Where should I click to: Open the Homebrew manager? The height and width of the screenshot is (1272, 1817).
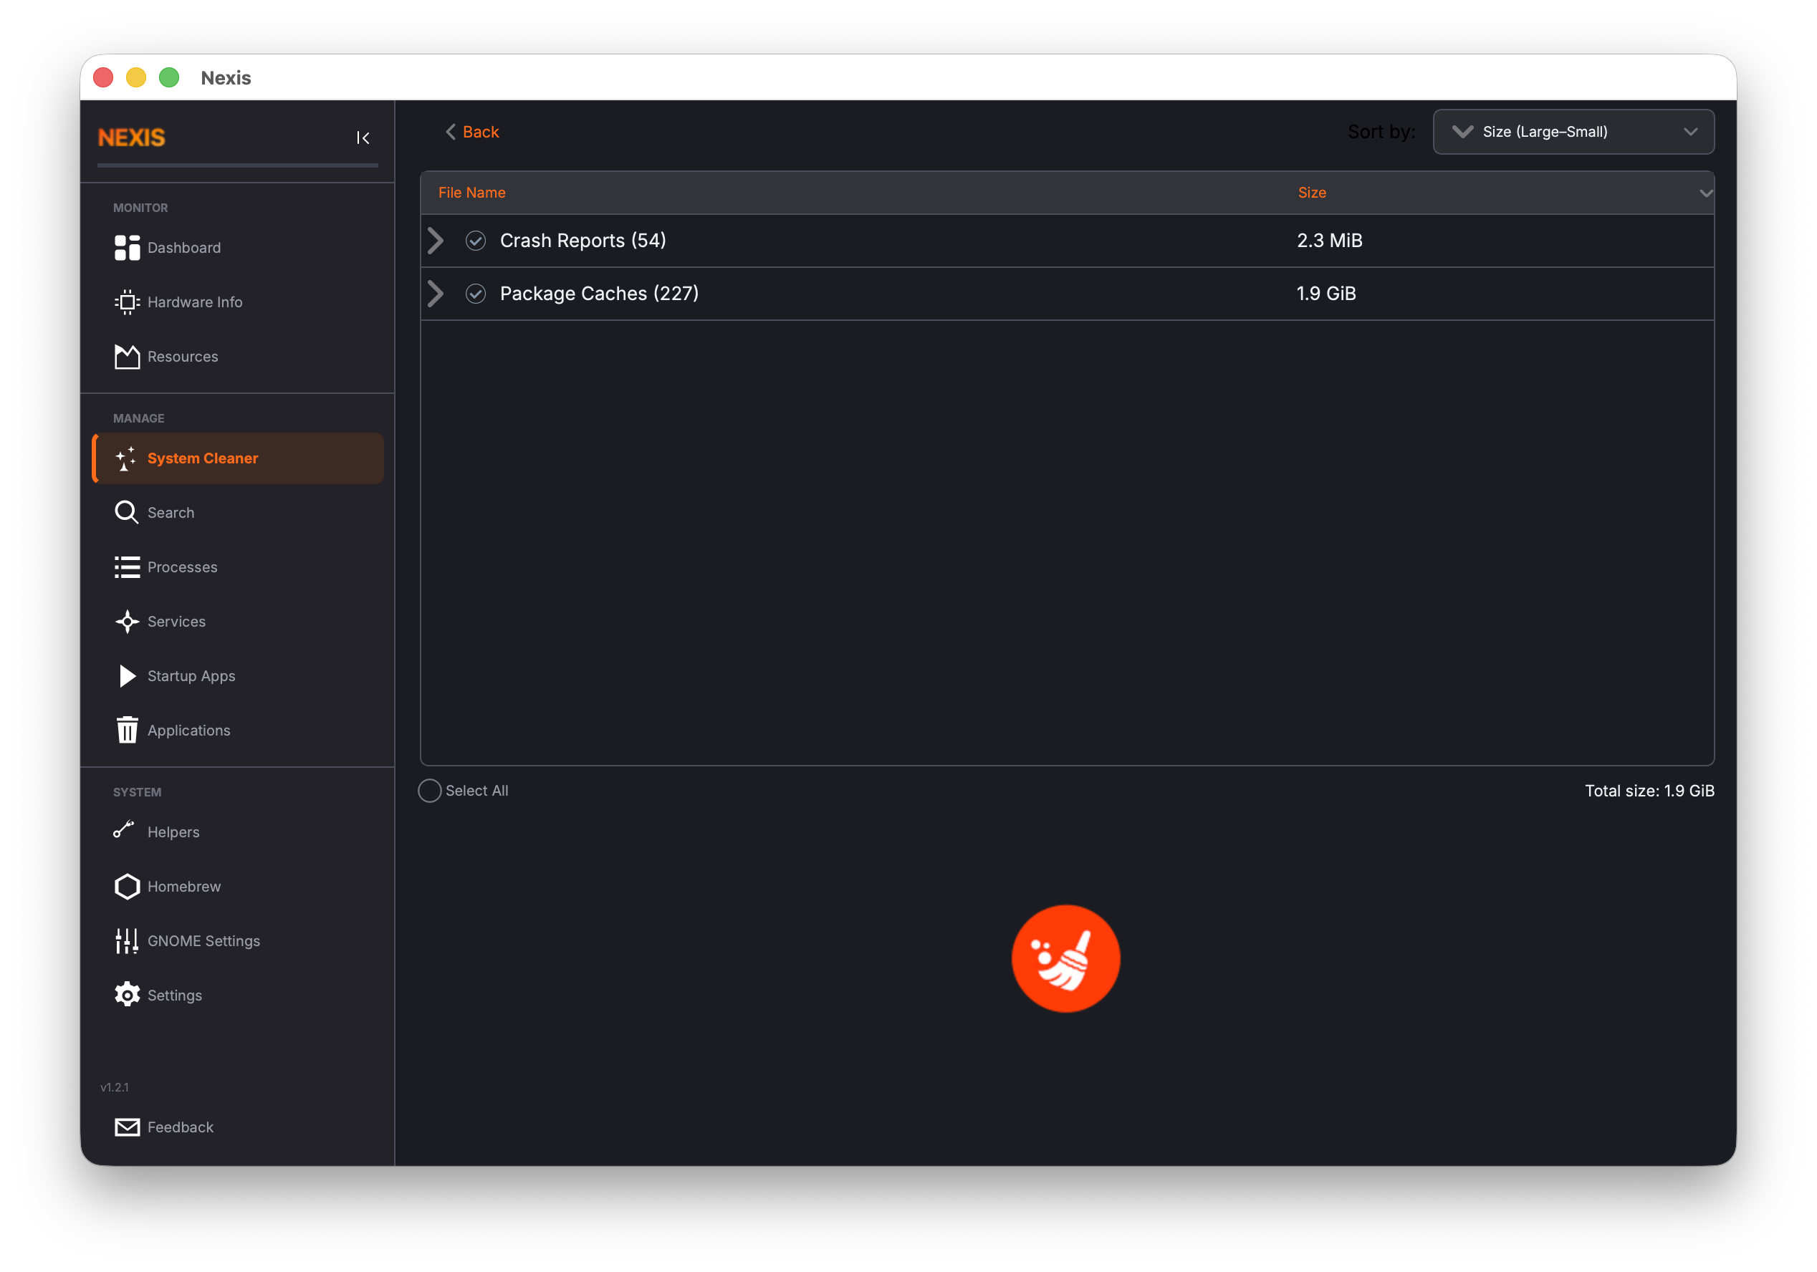(183, 886)
